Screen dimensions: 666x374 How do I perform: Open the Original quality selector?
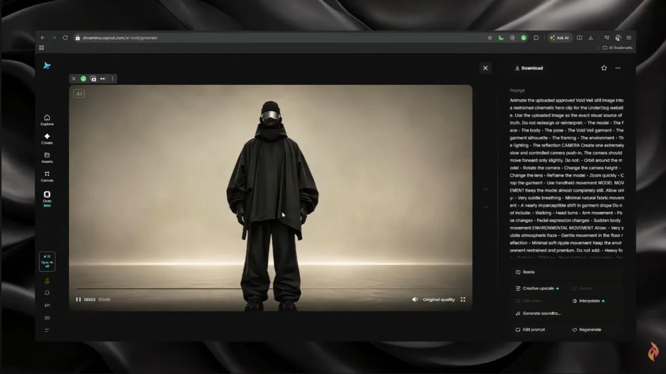439,299
